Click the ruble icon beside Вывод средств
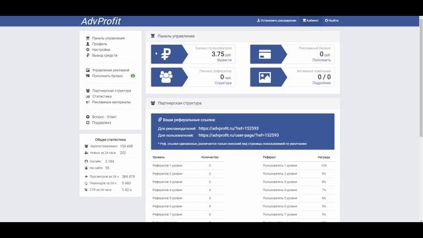This screenshot has width=423, height=238. pyautogui.click(x=88, y=56)
